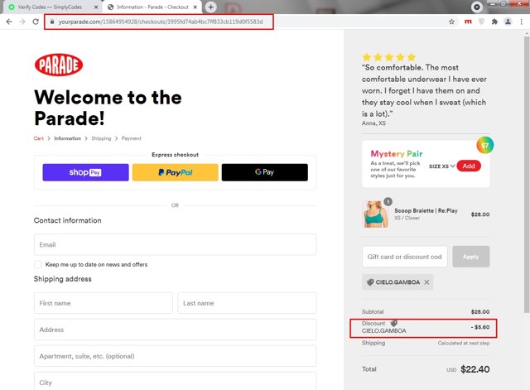
Task: Open the red 'm' browser extension
Action: coord(468,22)
